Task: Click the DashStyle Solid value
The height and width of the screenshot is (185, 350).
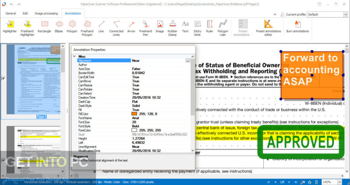Action: [x=136, y=106]
